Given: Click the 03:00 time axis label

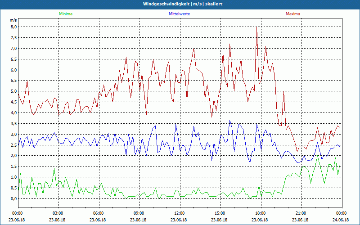Looking at the screenshot, I should pos(58,213).
